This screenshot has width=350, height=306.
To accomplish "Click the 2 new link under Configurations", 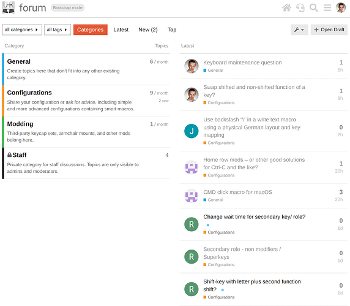I will pyautogui.click(x=163, y=101).
